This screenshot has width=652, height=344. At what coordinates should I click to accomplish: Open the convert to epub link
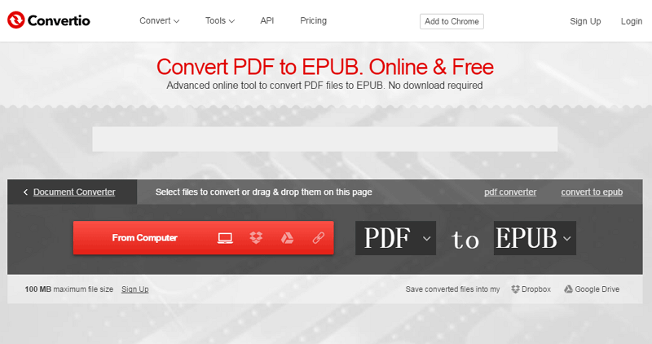[x=592, y=192]
